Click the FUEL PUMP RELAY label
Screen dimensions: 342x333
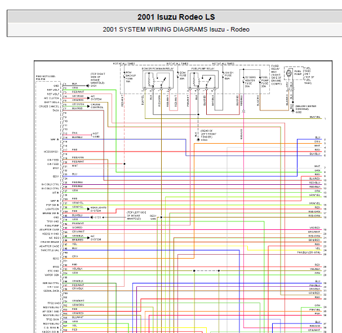point(203,69)
